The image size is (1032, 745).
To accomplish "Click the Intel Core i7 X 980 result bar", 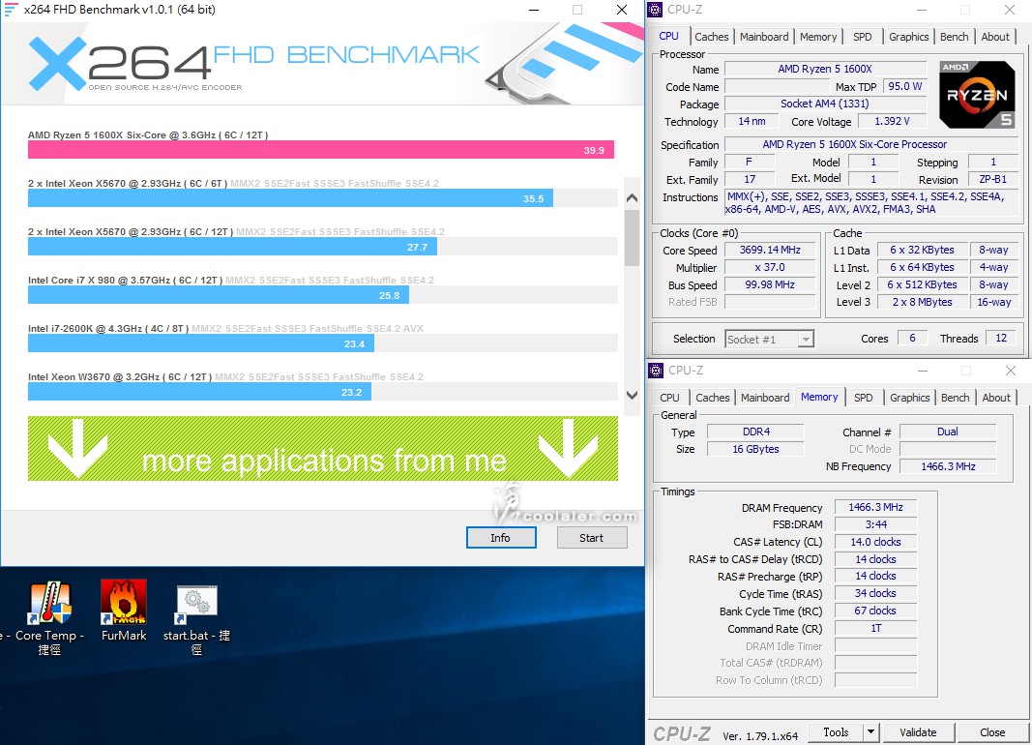I will 219,295.
